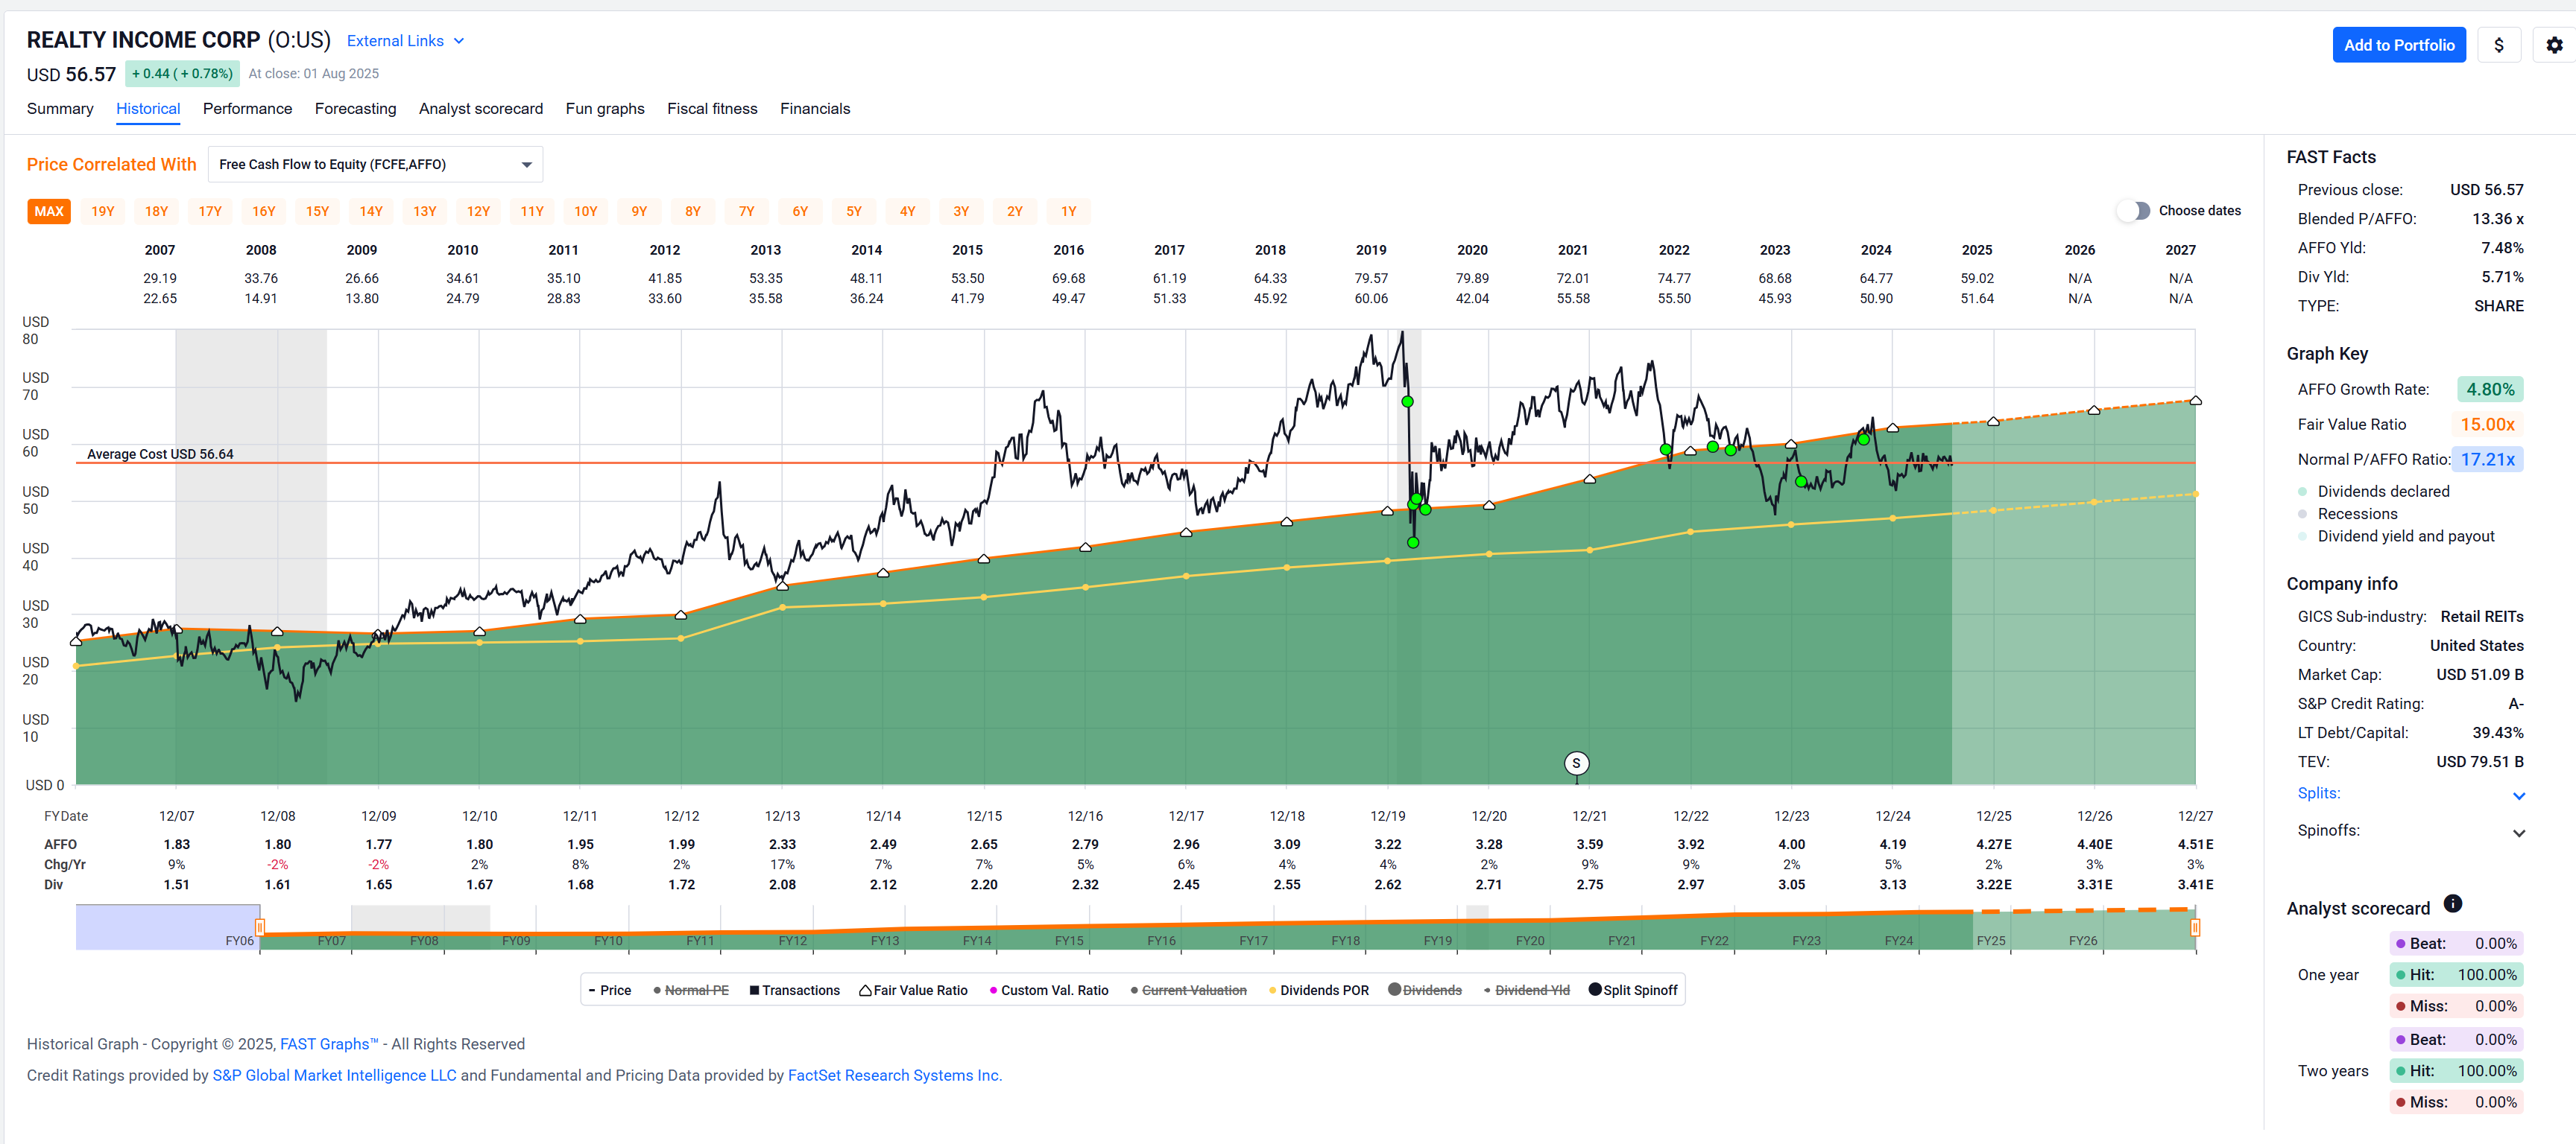The height and width of the screenshot is (1144, 2576).
Task: Toggle Price legend item
Action: tap(609, 990)
